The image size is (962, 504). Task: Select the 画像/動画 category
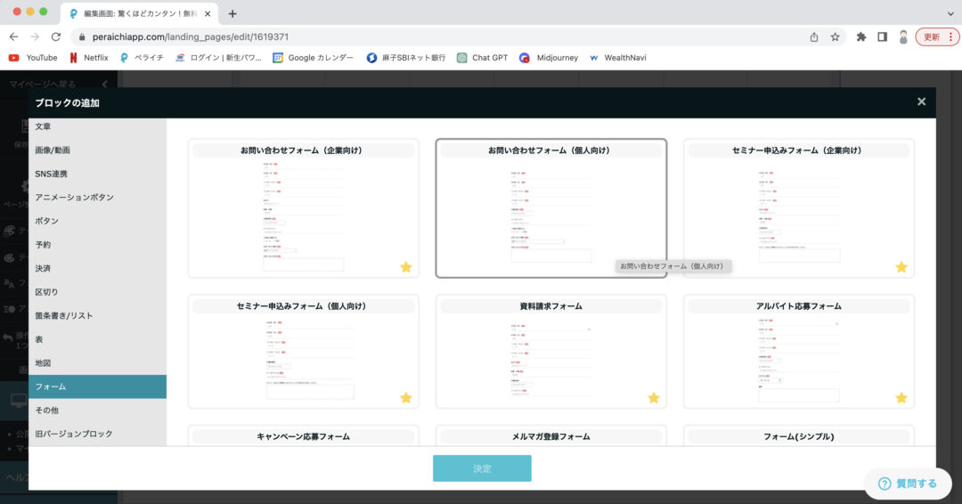click(98, 150)
